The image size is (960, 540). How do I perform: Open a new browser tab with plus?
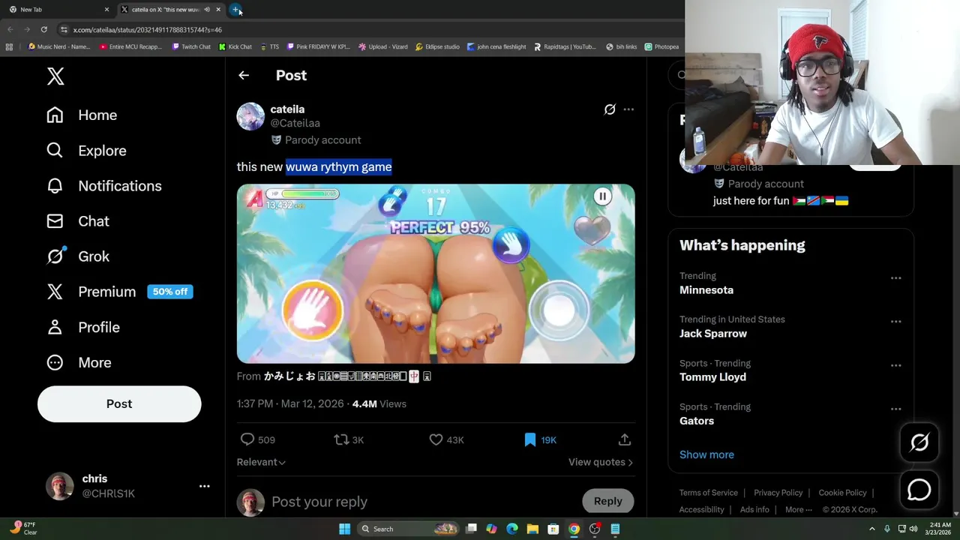[236, 10]
